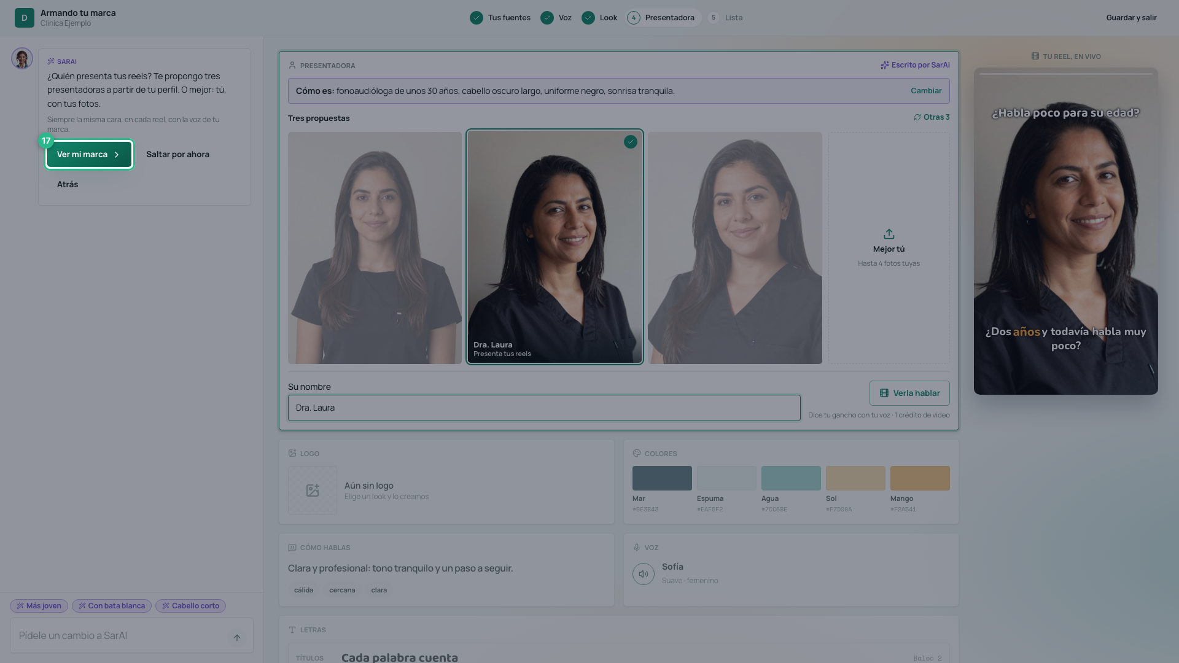Click the Escrito por SarAI sparkle label

915,65
